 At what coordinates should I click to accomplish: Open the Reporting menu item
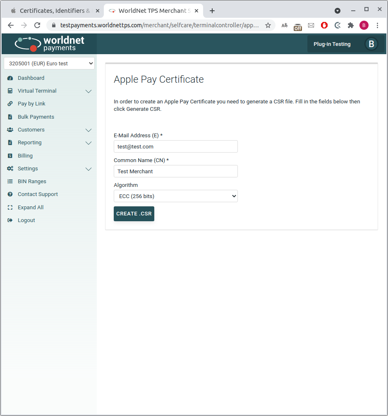pos(30,143)
